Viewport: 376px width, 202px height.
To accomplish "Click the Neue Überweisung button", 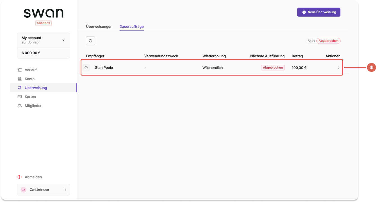I will click(319, 12).
